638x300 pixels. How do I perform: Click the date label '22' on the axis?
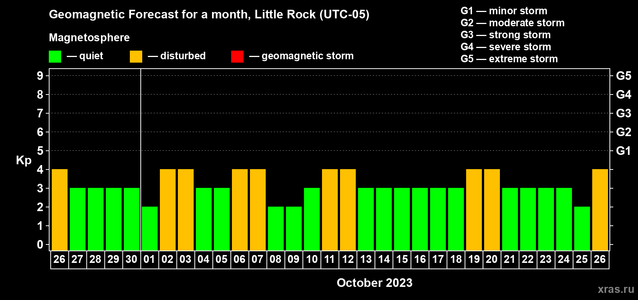(x=528, y=259)
